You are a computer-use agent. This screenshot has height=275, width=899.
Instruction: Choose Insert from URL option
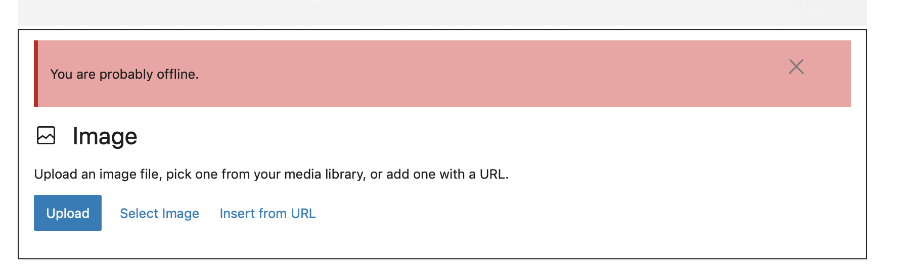pyautogui.click(x=267, y=213)
